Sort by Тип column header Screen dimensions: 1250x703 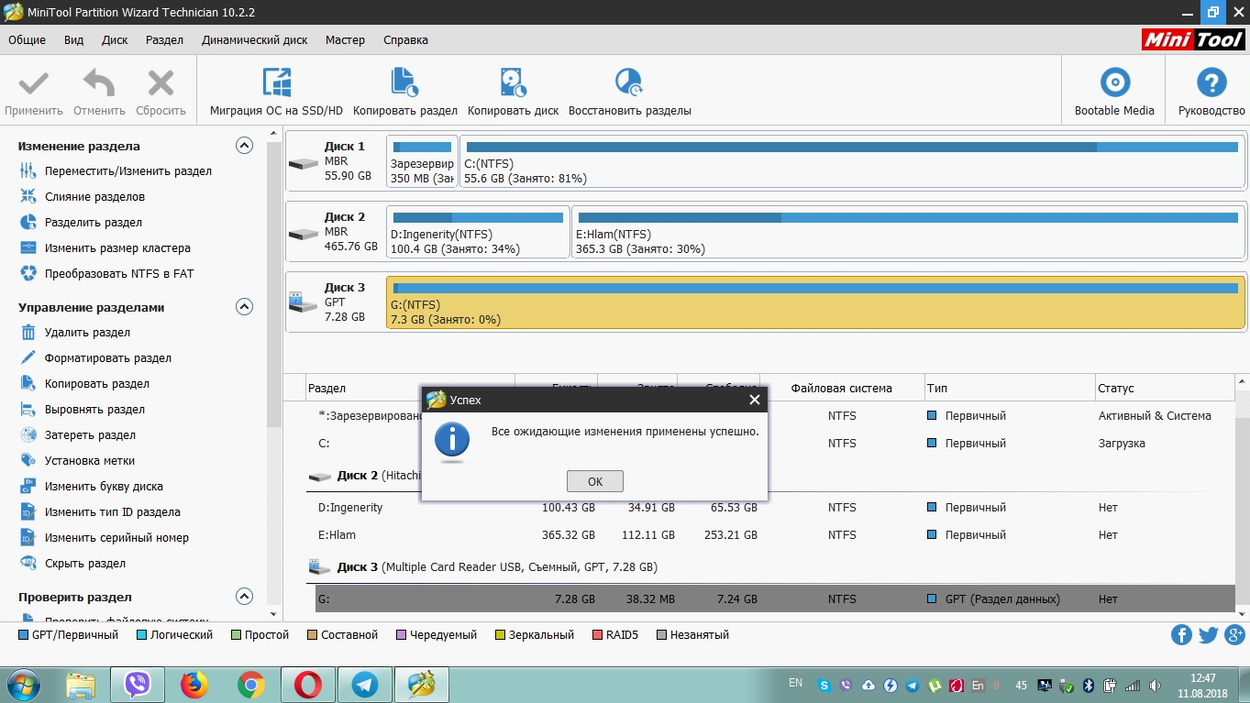tap(1009, 389)
